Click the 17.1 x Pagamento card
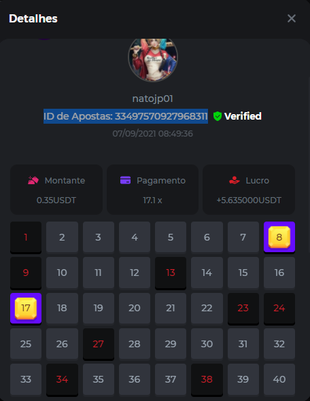This screenshot has height=401, width=310. pyautogui.click(x=153, y=190)
